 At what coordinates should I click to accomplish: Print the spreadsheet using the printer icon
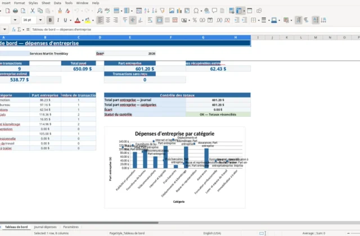point(15,11)
